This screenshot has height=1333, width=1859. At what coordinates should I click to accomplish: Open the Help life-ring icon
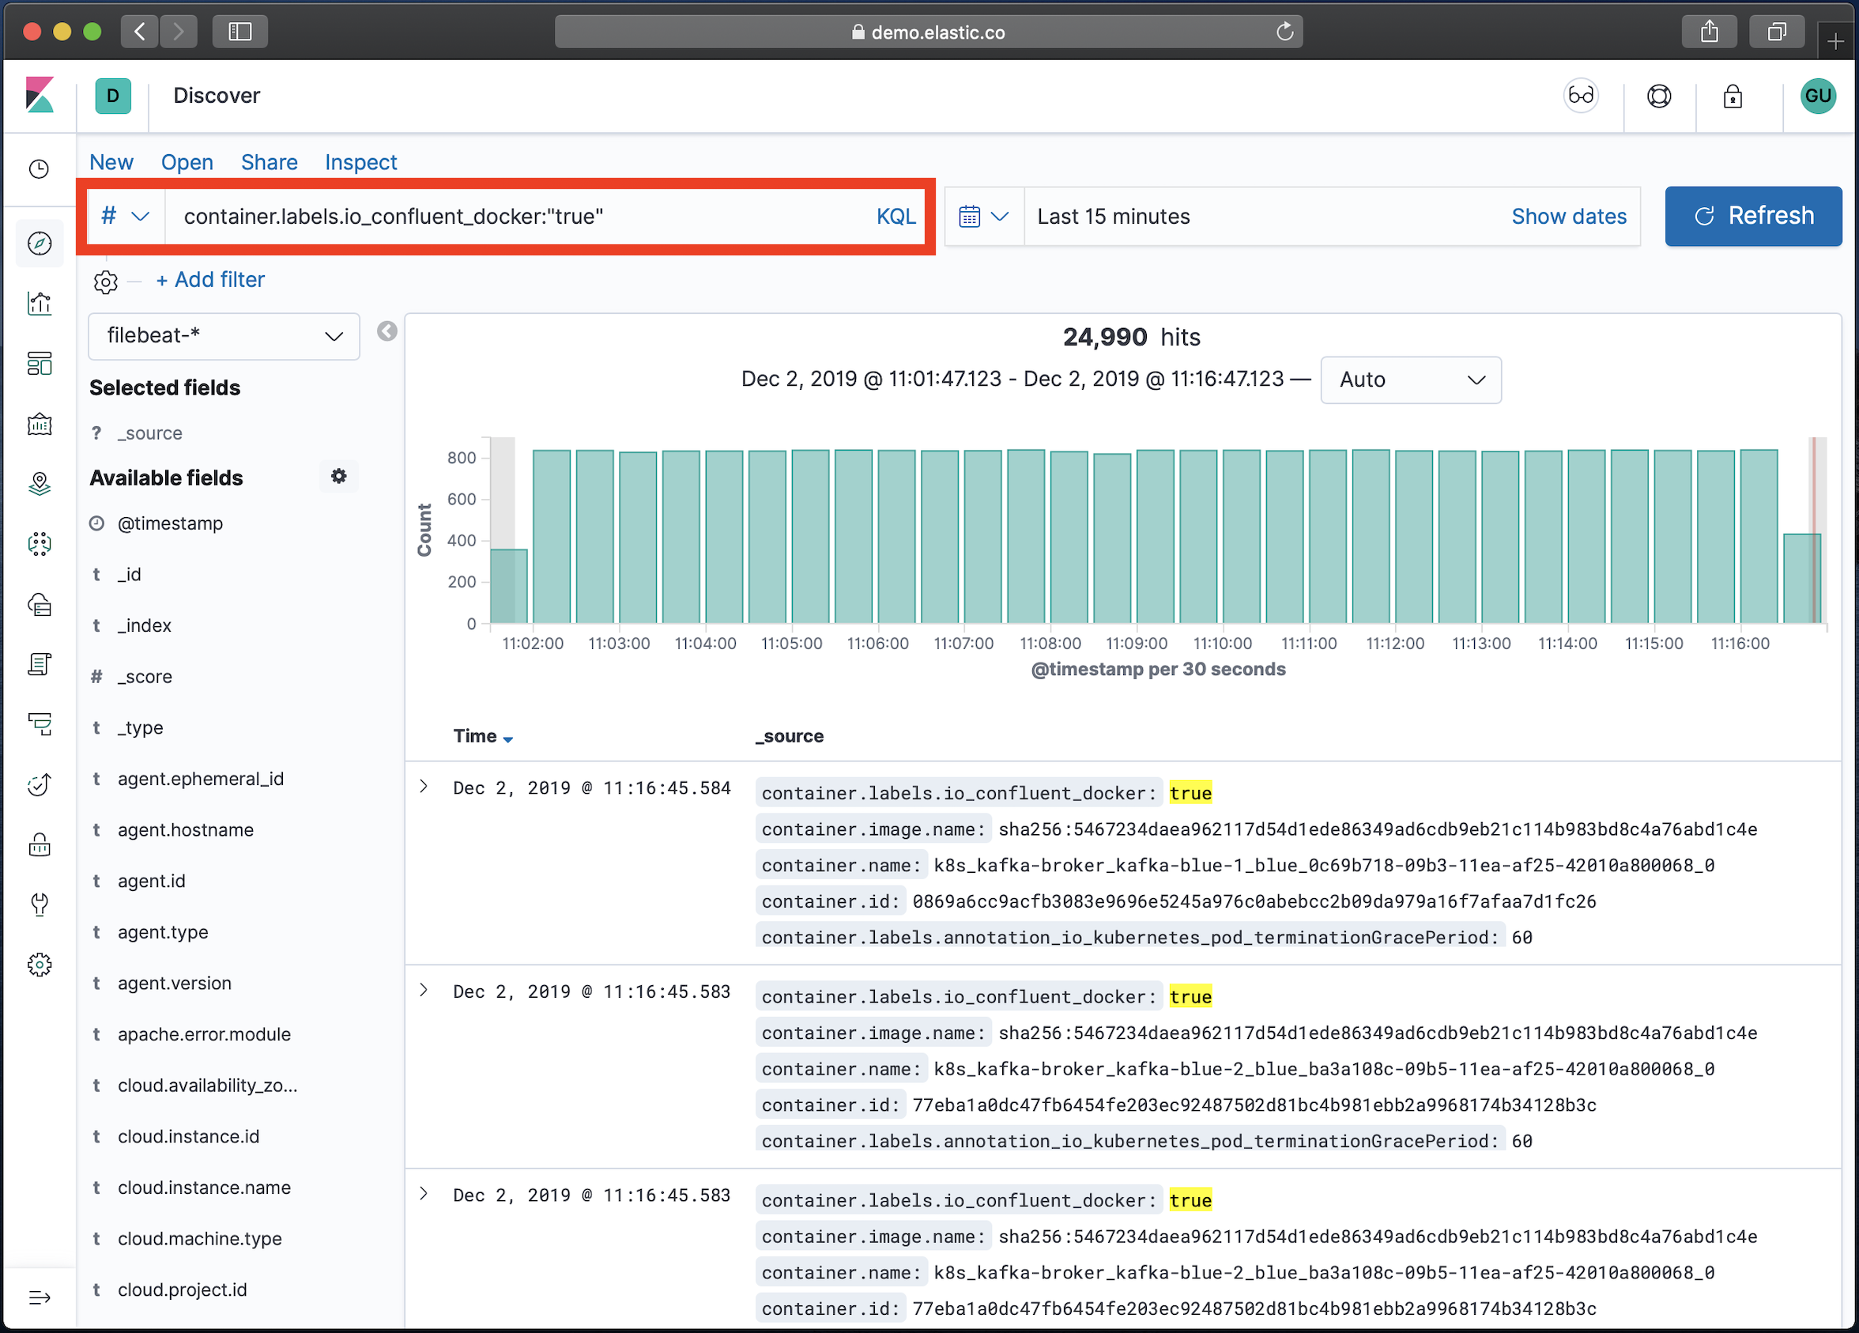[1658, 96]
